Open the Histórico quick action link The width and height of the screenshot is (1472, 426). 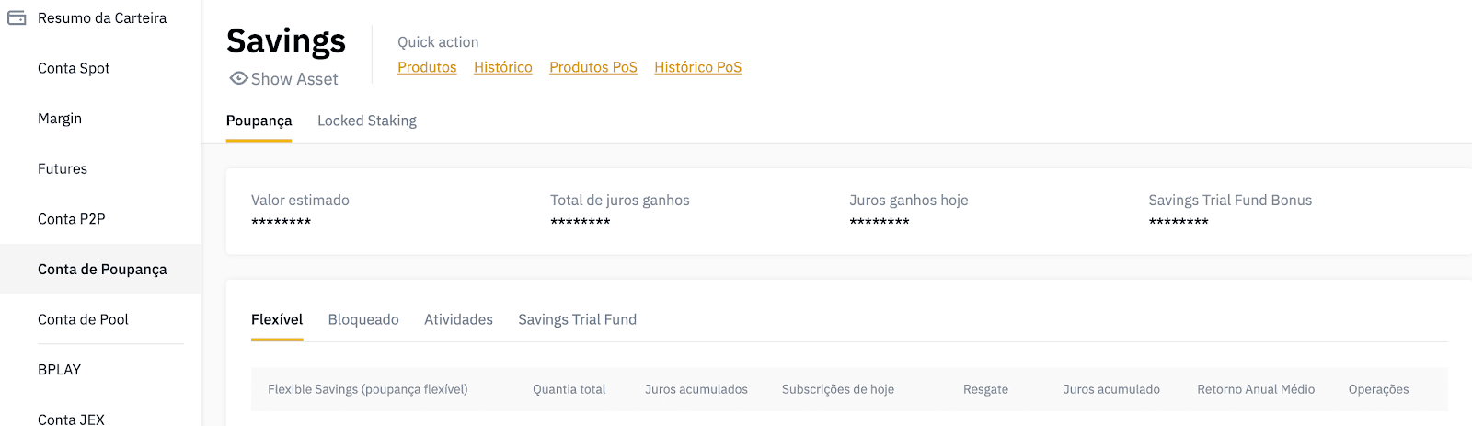click(x=503, y=67)
